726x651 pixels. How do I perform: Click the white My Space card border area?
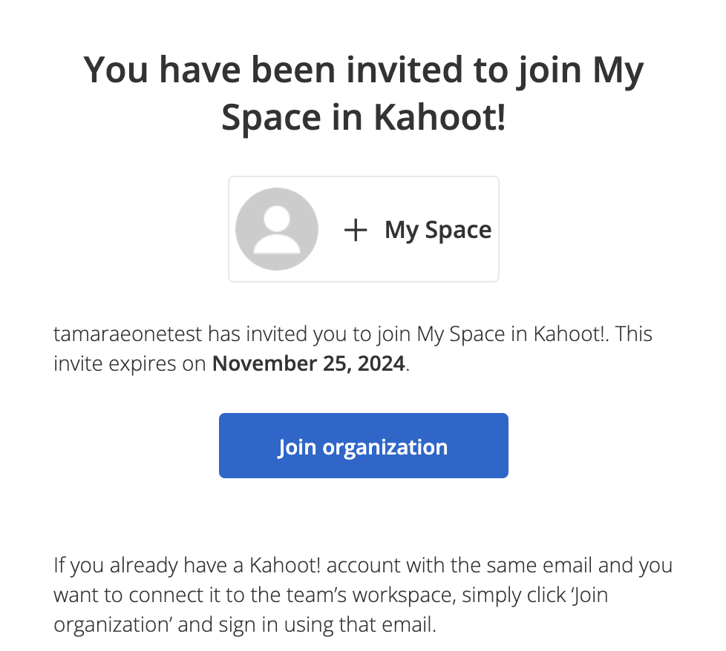coord(364,229)
